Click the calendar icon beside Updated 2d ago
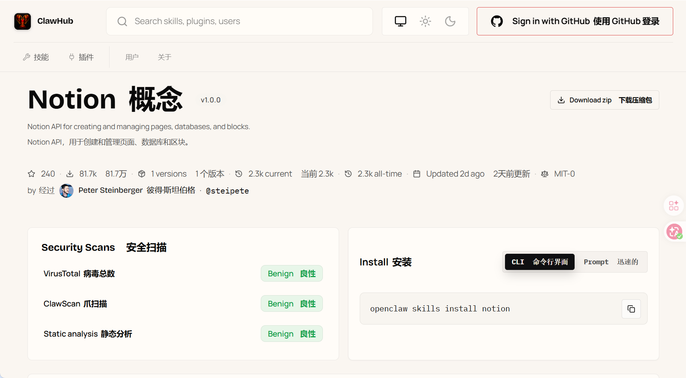 coord(417,174)
